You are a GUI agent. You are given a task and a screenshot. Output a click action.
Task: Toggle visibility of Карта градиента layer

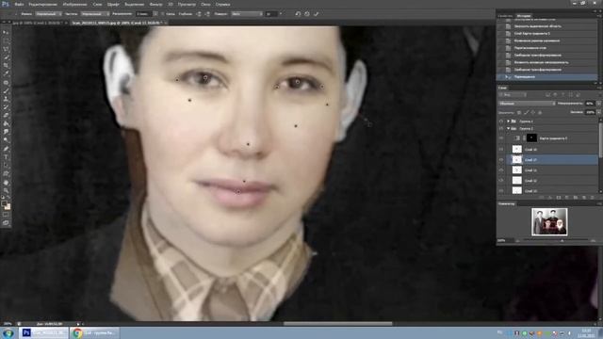[x=501, y=138]
